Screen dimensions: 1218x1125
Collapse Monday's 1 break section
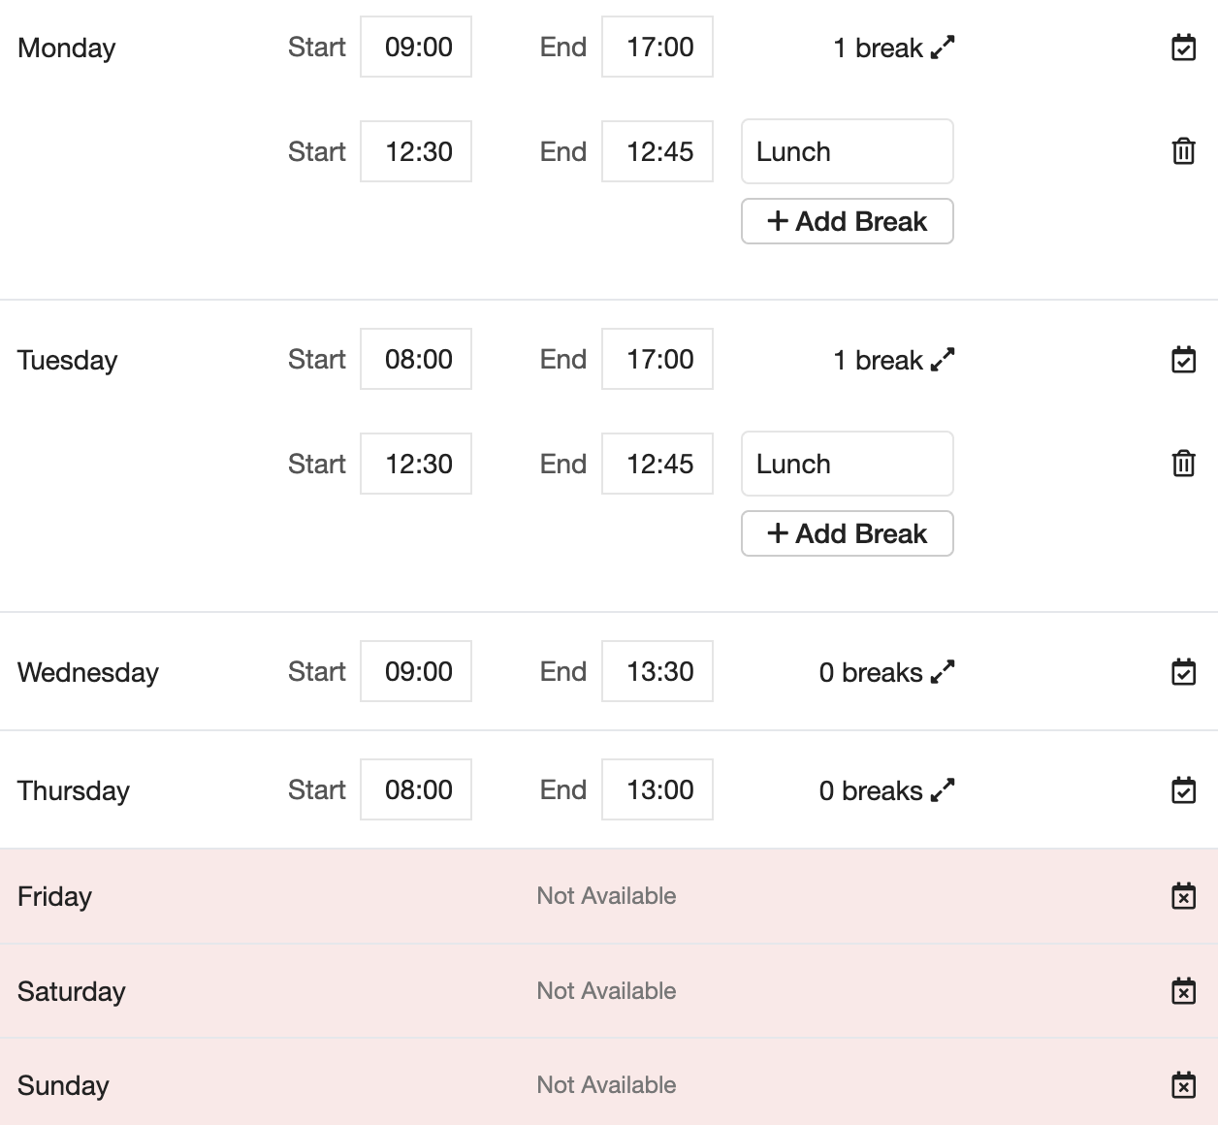coord(893,48)
